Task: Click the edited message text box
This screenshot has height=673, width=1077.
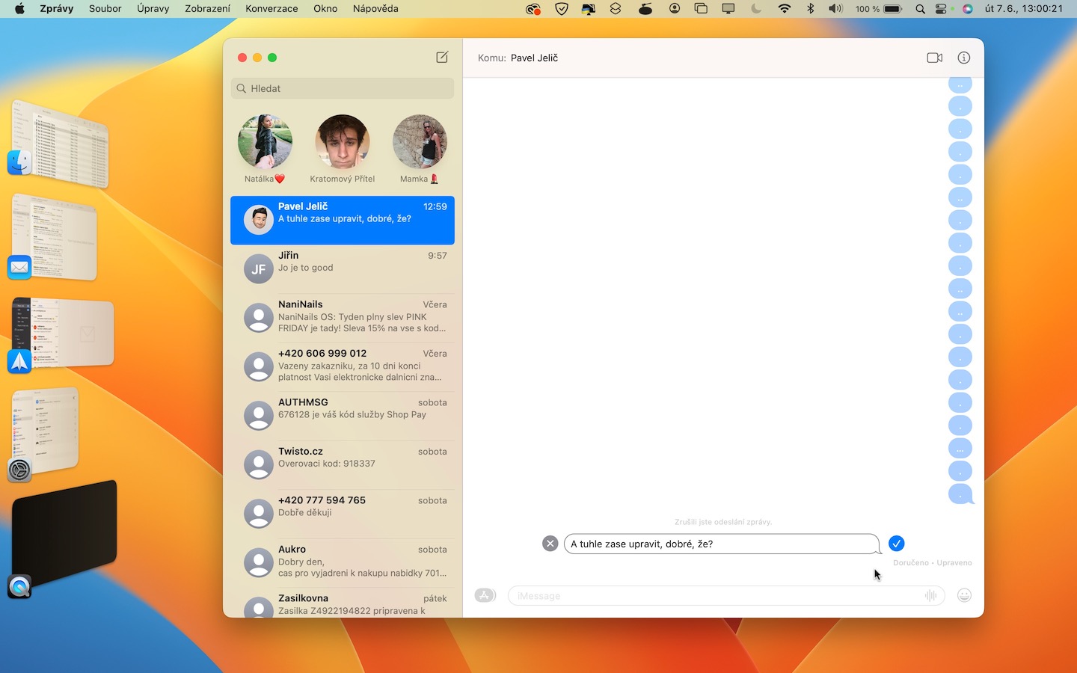Action: tap(722, 544)
